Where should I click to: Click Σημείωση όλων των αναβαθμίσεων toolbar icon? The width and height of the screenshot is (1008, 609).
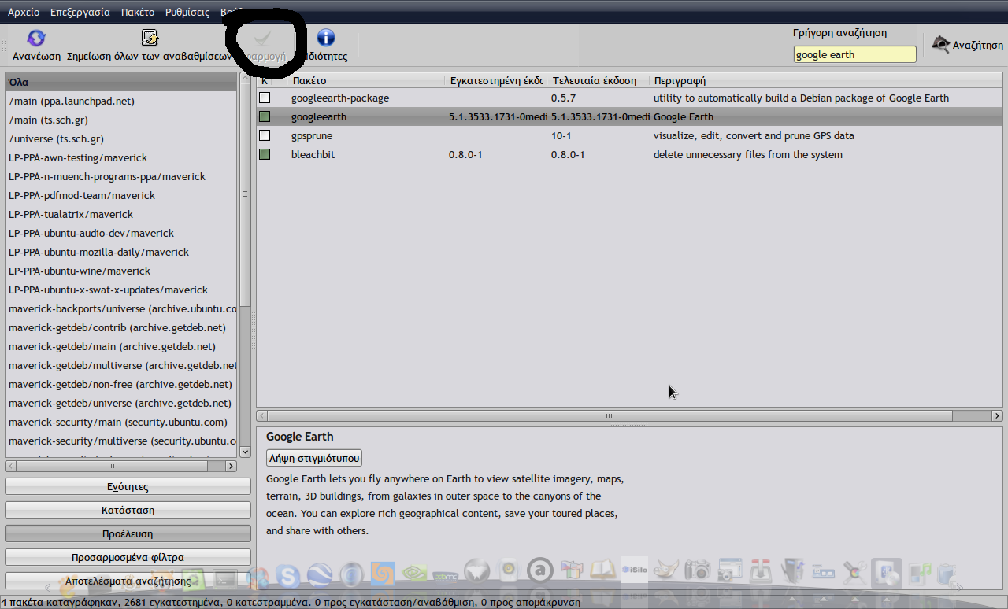(x=150, y=38)
